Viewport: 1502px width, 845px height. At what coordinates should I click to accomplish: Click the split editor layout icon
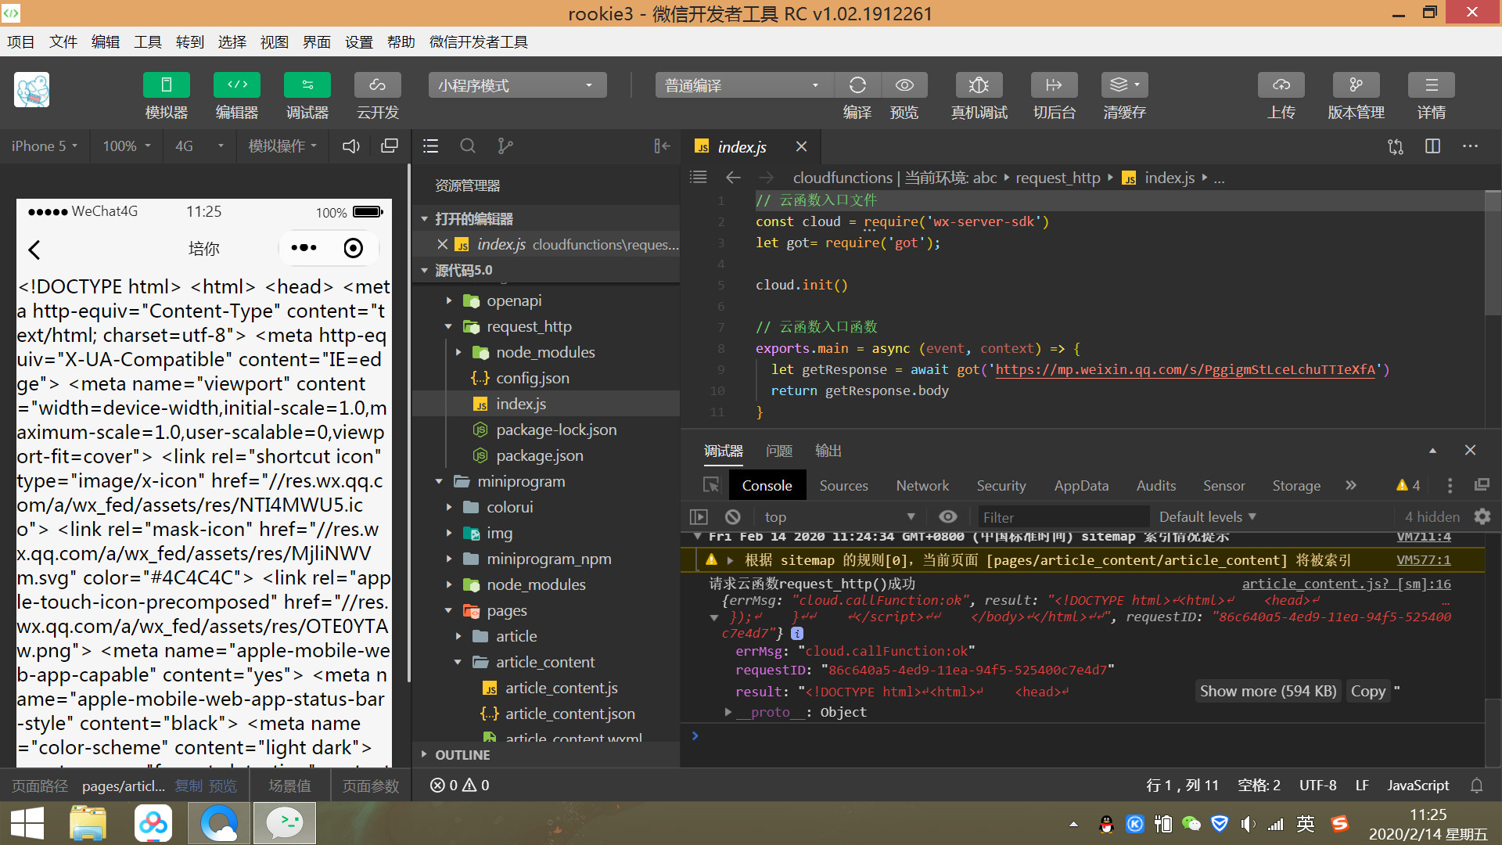(1432, 146)
